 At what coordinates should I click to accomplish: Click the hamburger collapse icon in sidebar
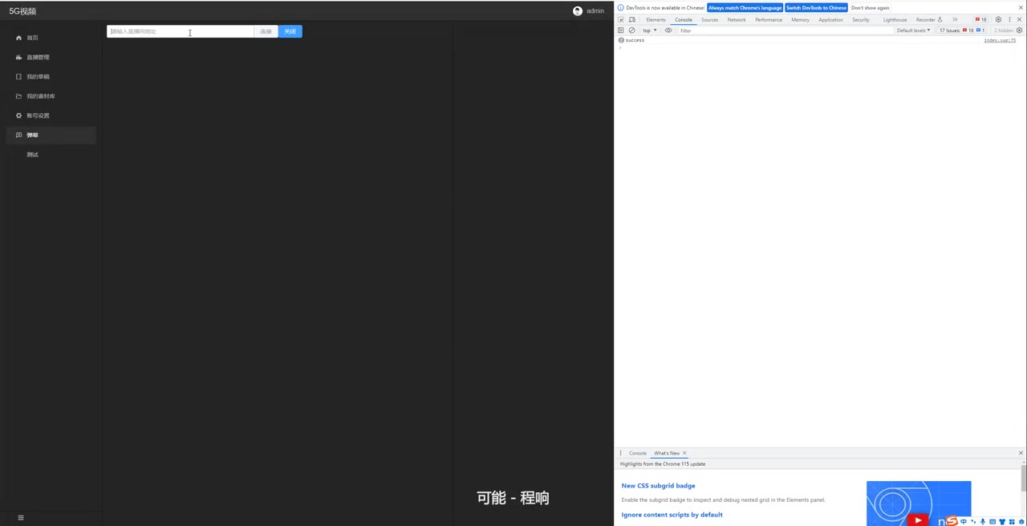click(21, 518)
